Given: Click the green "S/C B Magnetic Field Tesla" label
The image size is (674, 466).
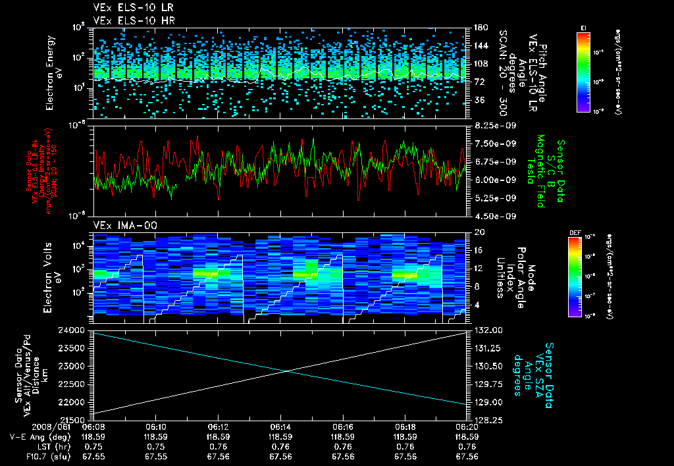Looking at the screenshot, I should 546,171.
